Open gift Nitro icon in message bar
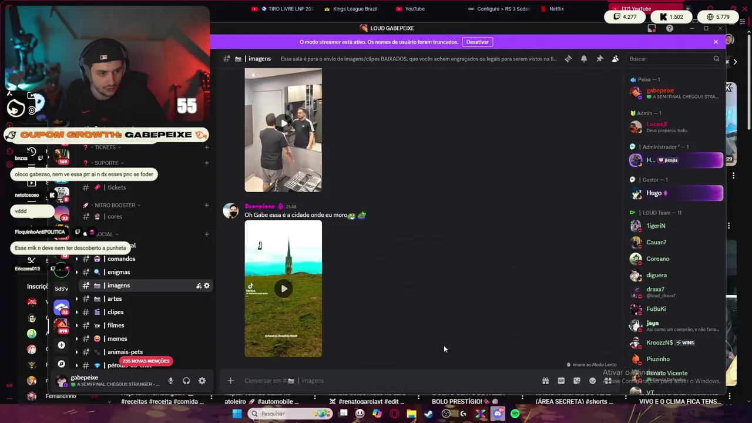The height and width of the screenshot is (423, 752). click(x=545, y=381)
